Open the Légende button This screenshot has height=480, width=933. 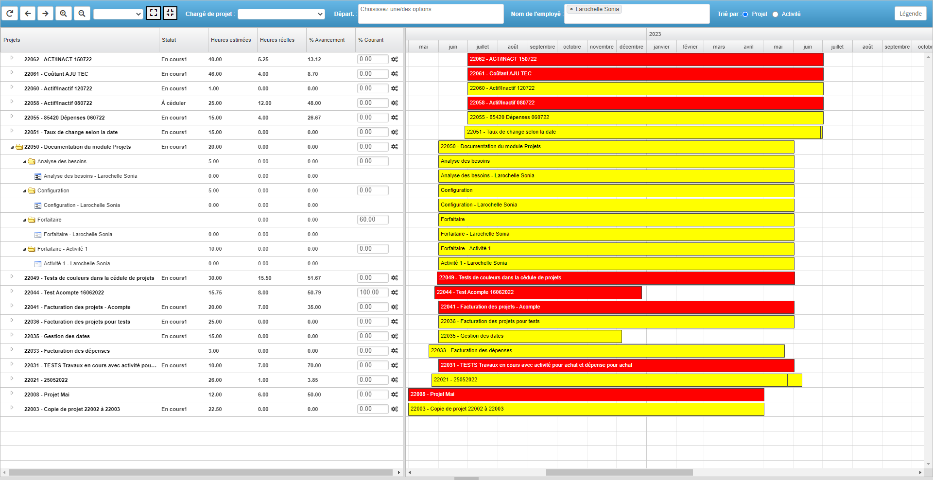910,14
